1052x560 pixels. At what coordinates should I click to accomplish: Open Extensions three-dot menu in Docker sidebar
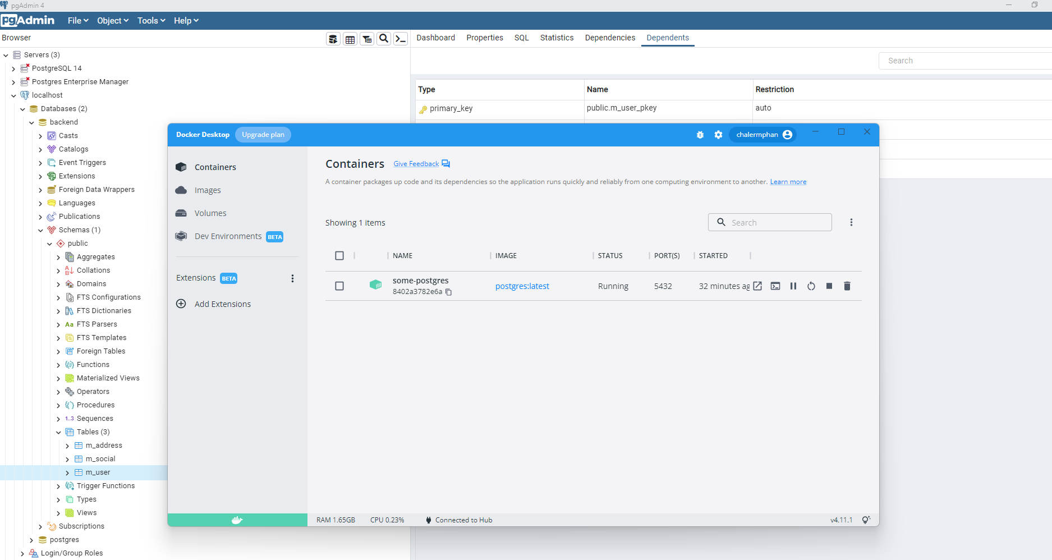(x=292, y=278)
